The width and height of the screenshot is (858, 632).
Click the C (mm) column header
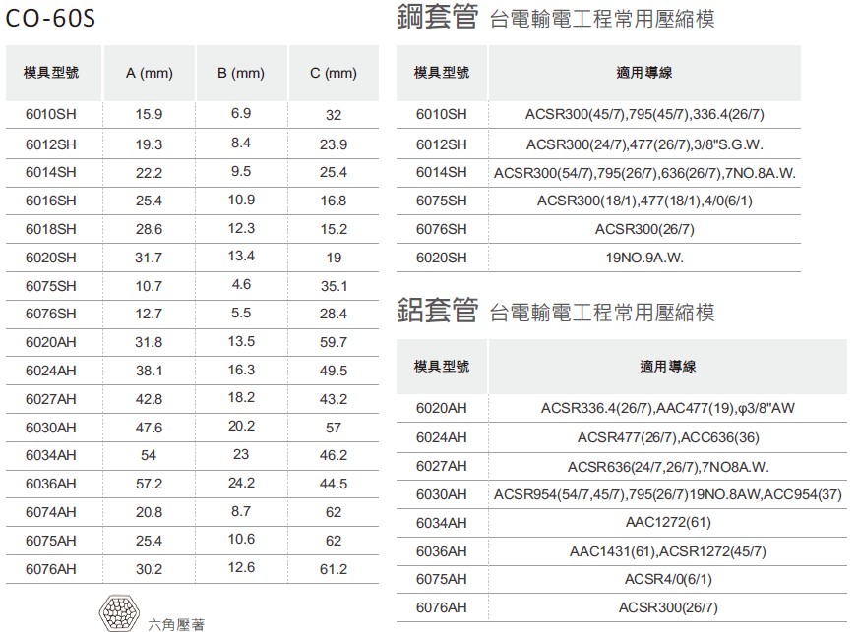(334, 73)
